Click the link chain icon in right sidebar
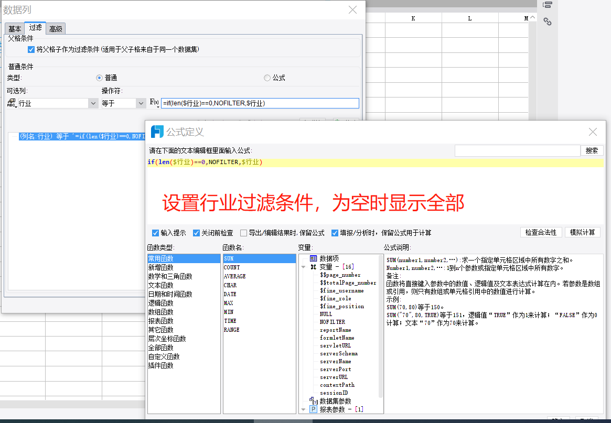The width and height of the screenshot is (611, 423). point(548,21)
